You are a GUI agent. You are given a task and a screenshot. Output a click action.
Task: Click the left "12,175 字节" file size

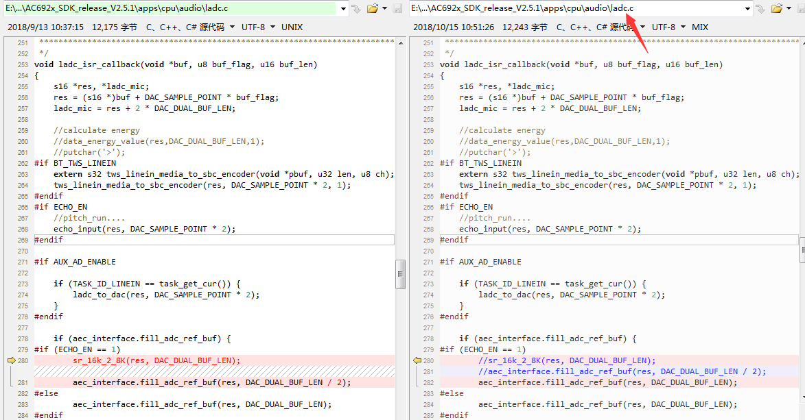[x=115, y=27]
